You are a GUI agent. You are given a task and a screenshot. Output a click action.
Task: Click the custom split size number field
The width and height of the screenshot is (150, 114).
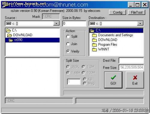[74, 82]
